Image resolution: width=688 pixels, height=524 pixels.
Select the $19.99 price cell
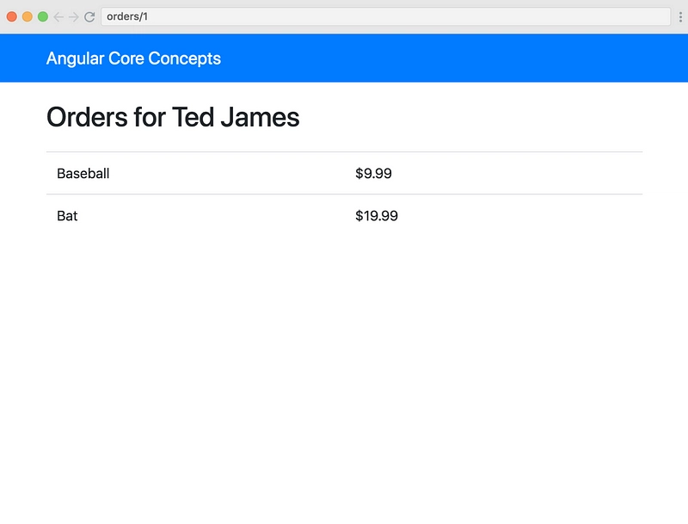494,216
